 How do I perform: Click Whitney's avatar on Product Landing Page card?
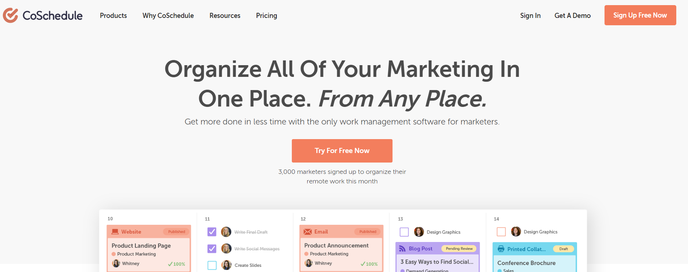tap(116, 264)
